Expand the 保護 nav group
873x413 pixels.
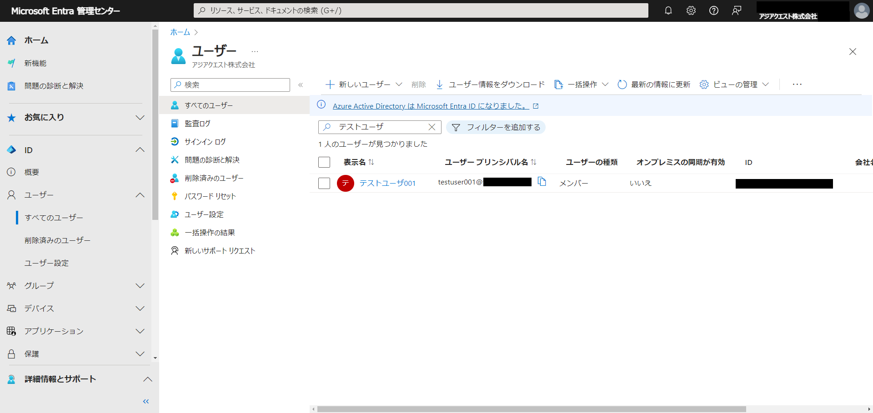pos(140,354)
